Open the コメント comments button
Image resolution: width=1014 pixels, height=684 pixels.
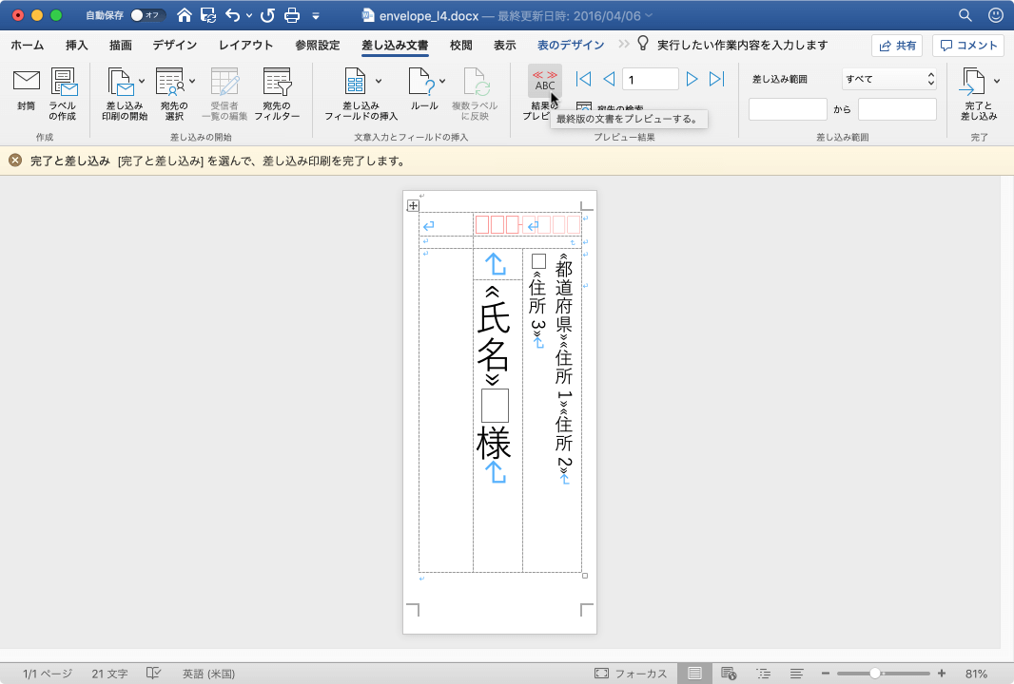(968, 46)
